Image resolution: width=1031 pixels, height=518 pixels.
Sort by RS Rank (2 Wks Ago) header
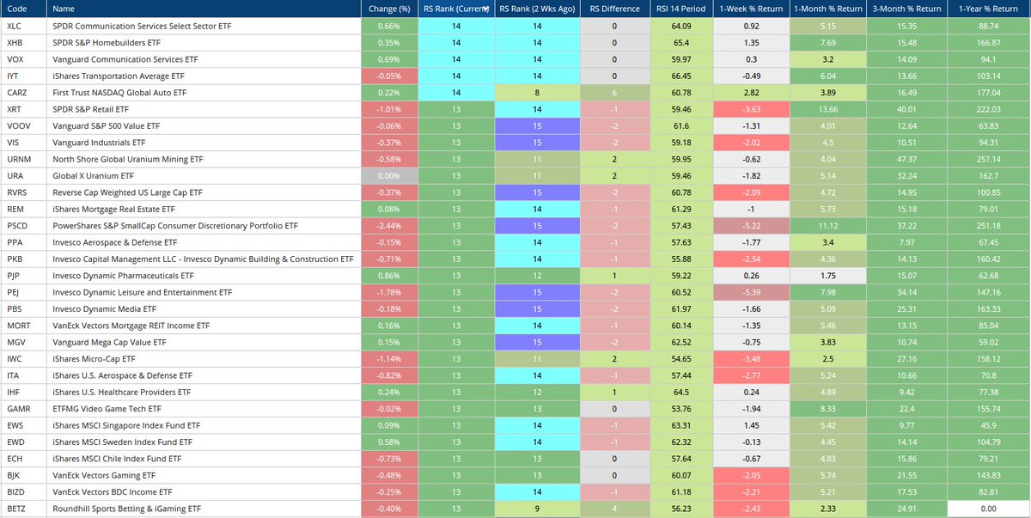click(538, 9)
